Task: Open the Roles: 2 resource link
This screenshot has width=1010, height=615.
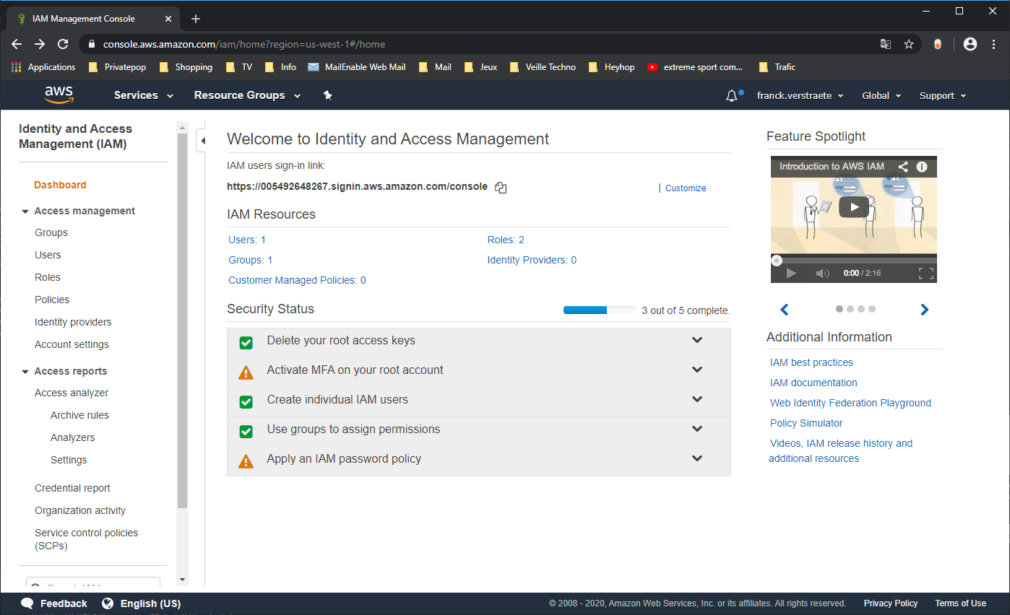Action: coord(506,240)
